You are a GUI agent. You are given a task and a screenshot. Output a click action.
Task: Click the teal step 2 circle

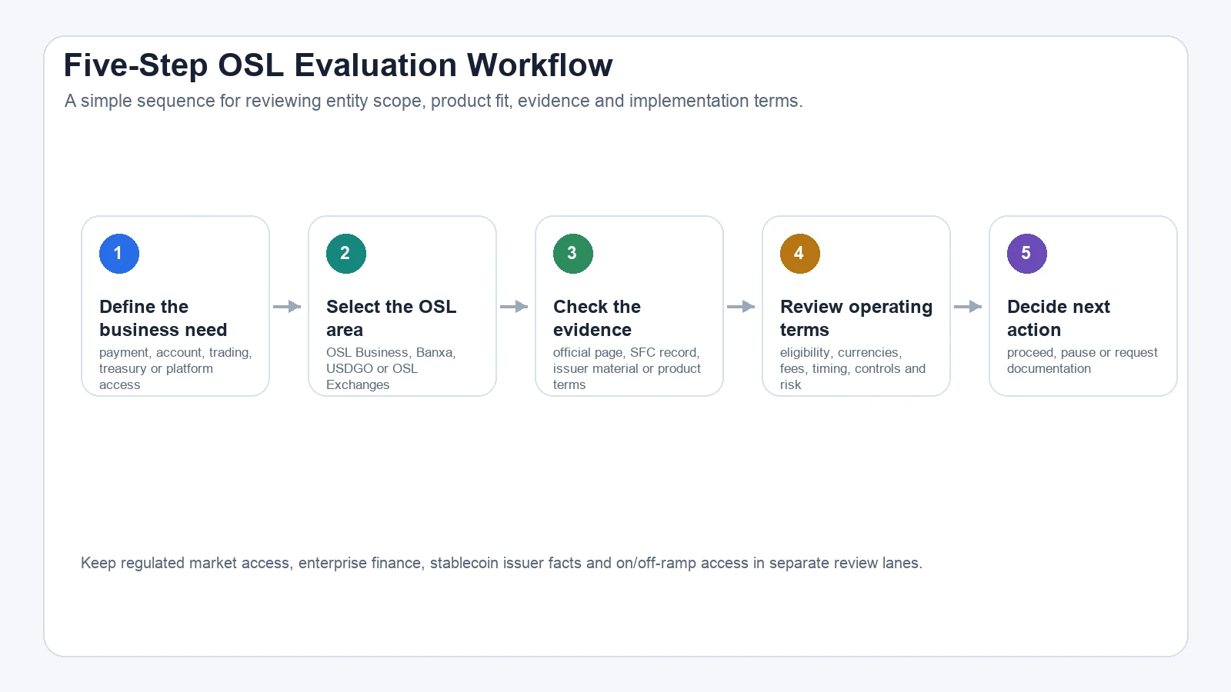(346, 254)
